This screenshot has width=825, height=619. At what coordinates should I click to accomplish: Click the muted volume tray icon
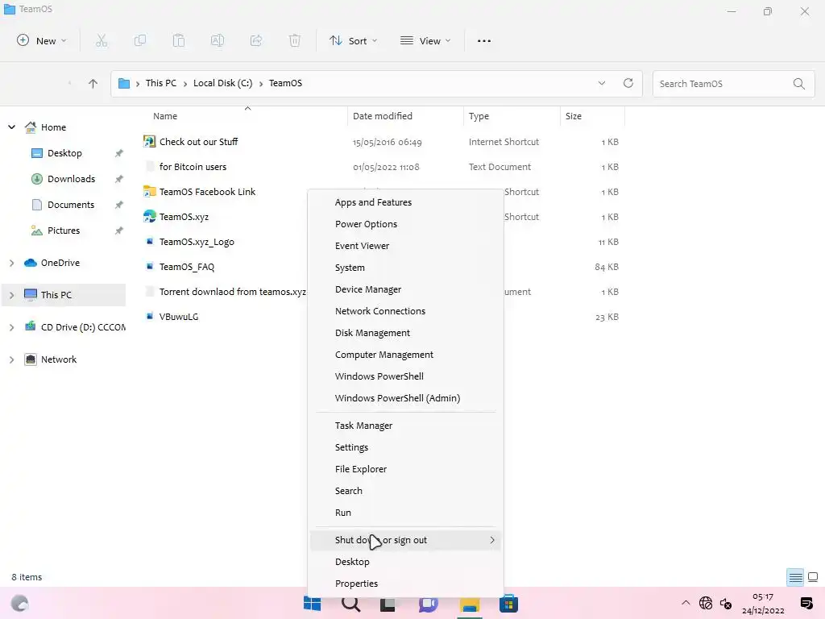point(726,603)
